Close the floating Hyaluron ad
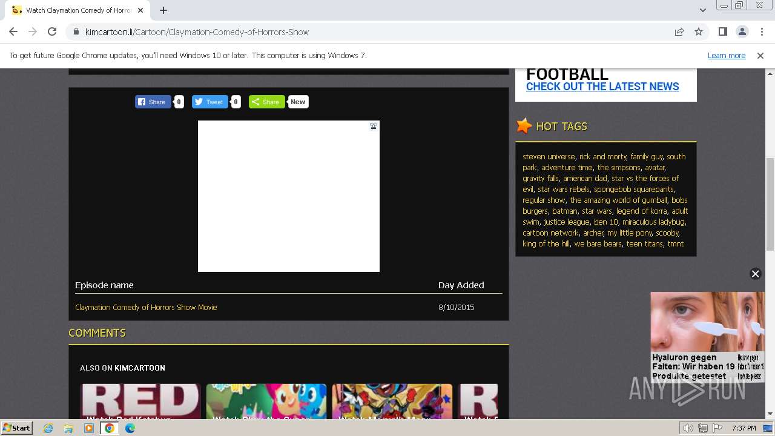Screen dimensions: 775x436 755,274
